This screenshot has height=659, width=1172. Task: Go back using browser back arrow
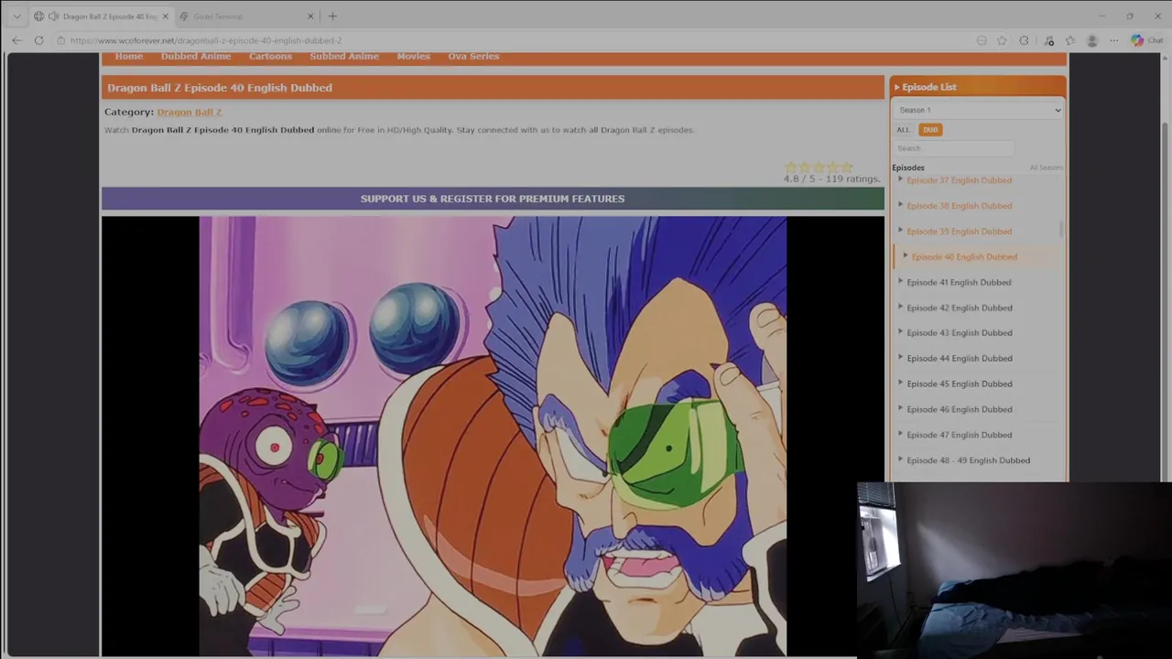click(16, 40)
